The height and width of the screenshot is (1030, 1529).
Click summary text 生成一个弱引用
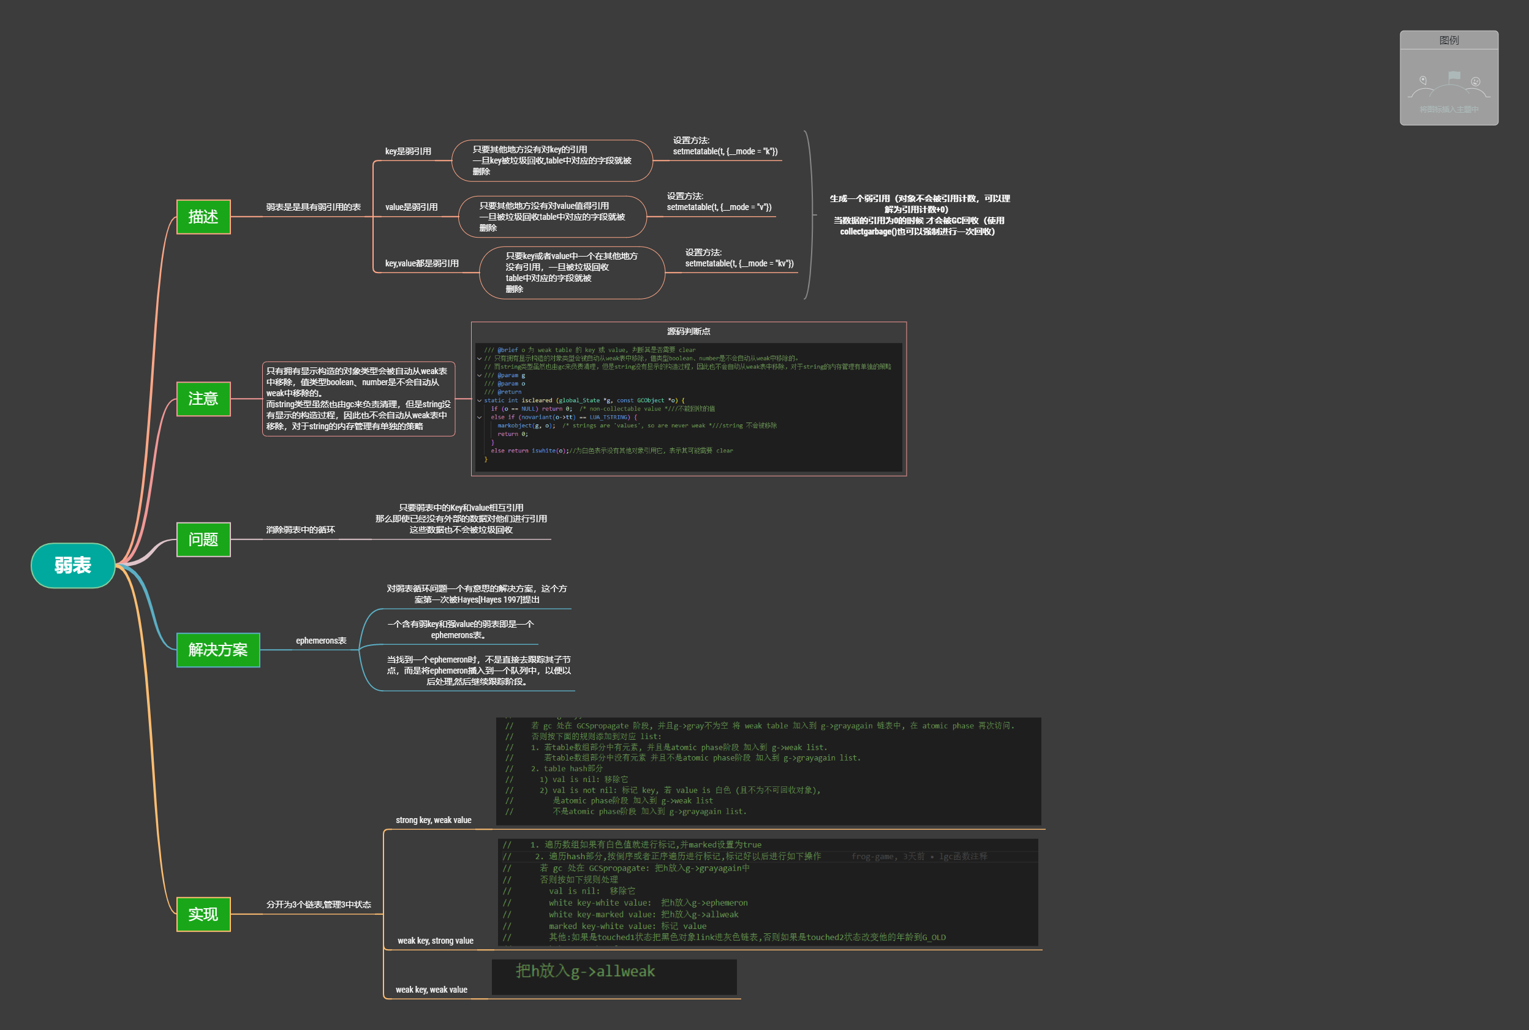(x=919, y=215)
